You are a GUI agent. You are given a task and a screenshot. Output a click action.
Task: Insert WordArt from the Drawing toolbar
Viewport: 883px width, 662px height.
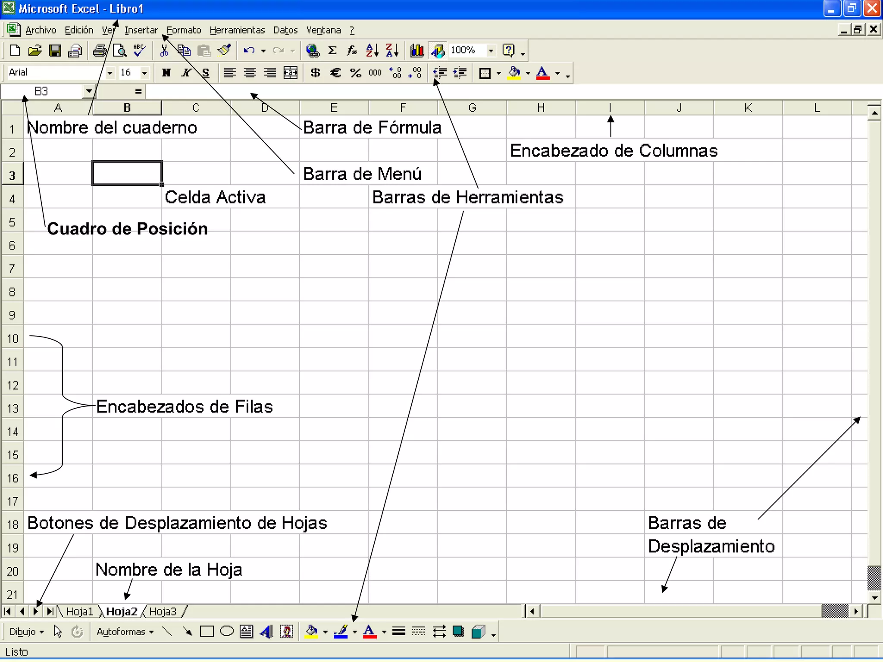coord(266,631)
